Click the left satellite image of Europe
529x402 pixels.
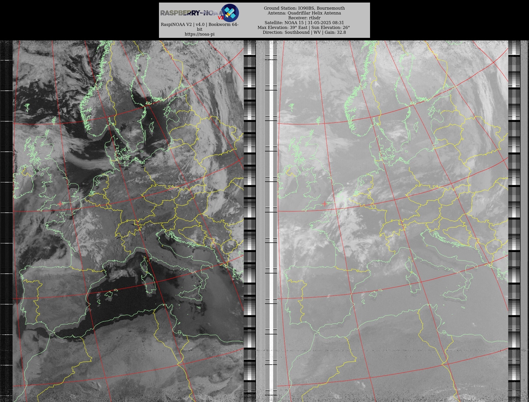coord(128,221)
